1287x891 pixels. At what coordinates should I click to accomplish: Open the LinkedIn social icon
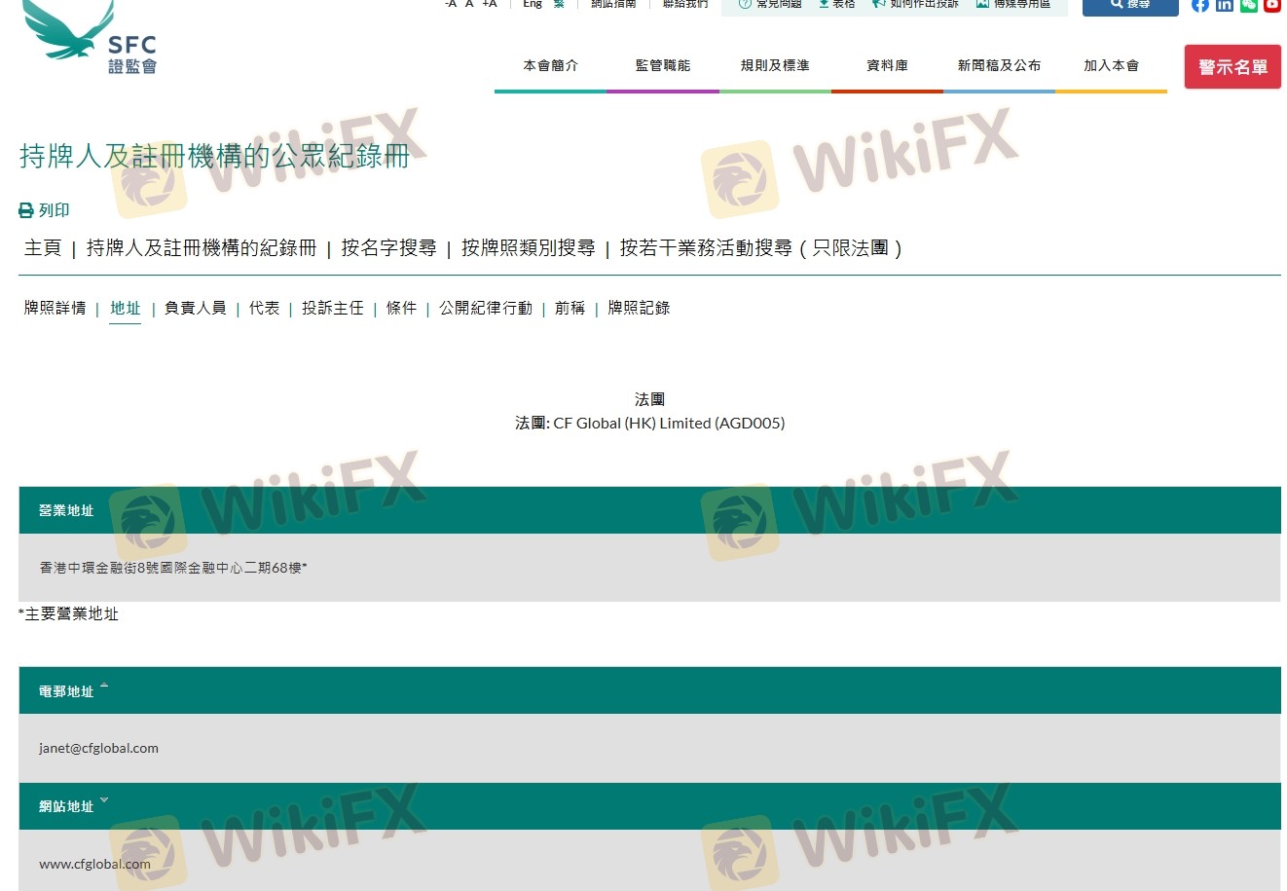pos(1225,5)
